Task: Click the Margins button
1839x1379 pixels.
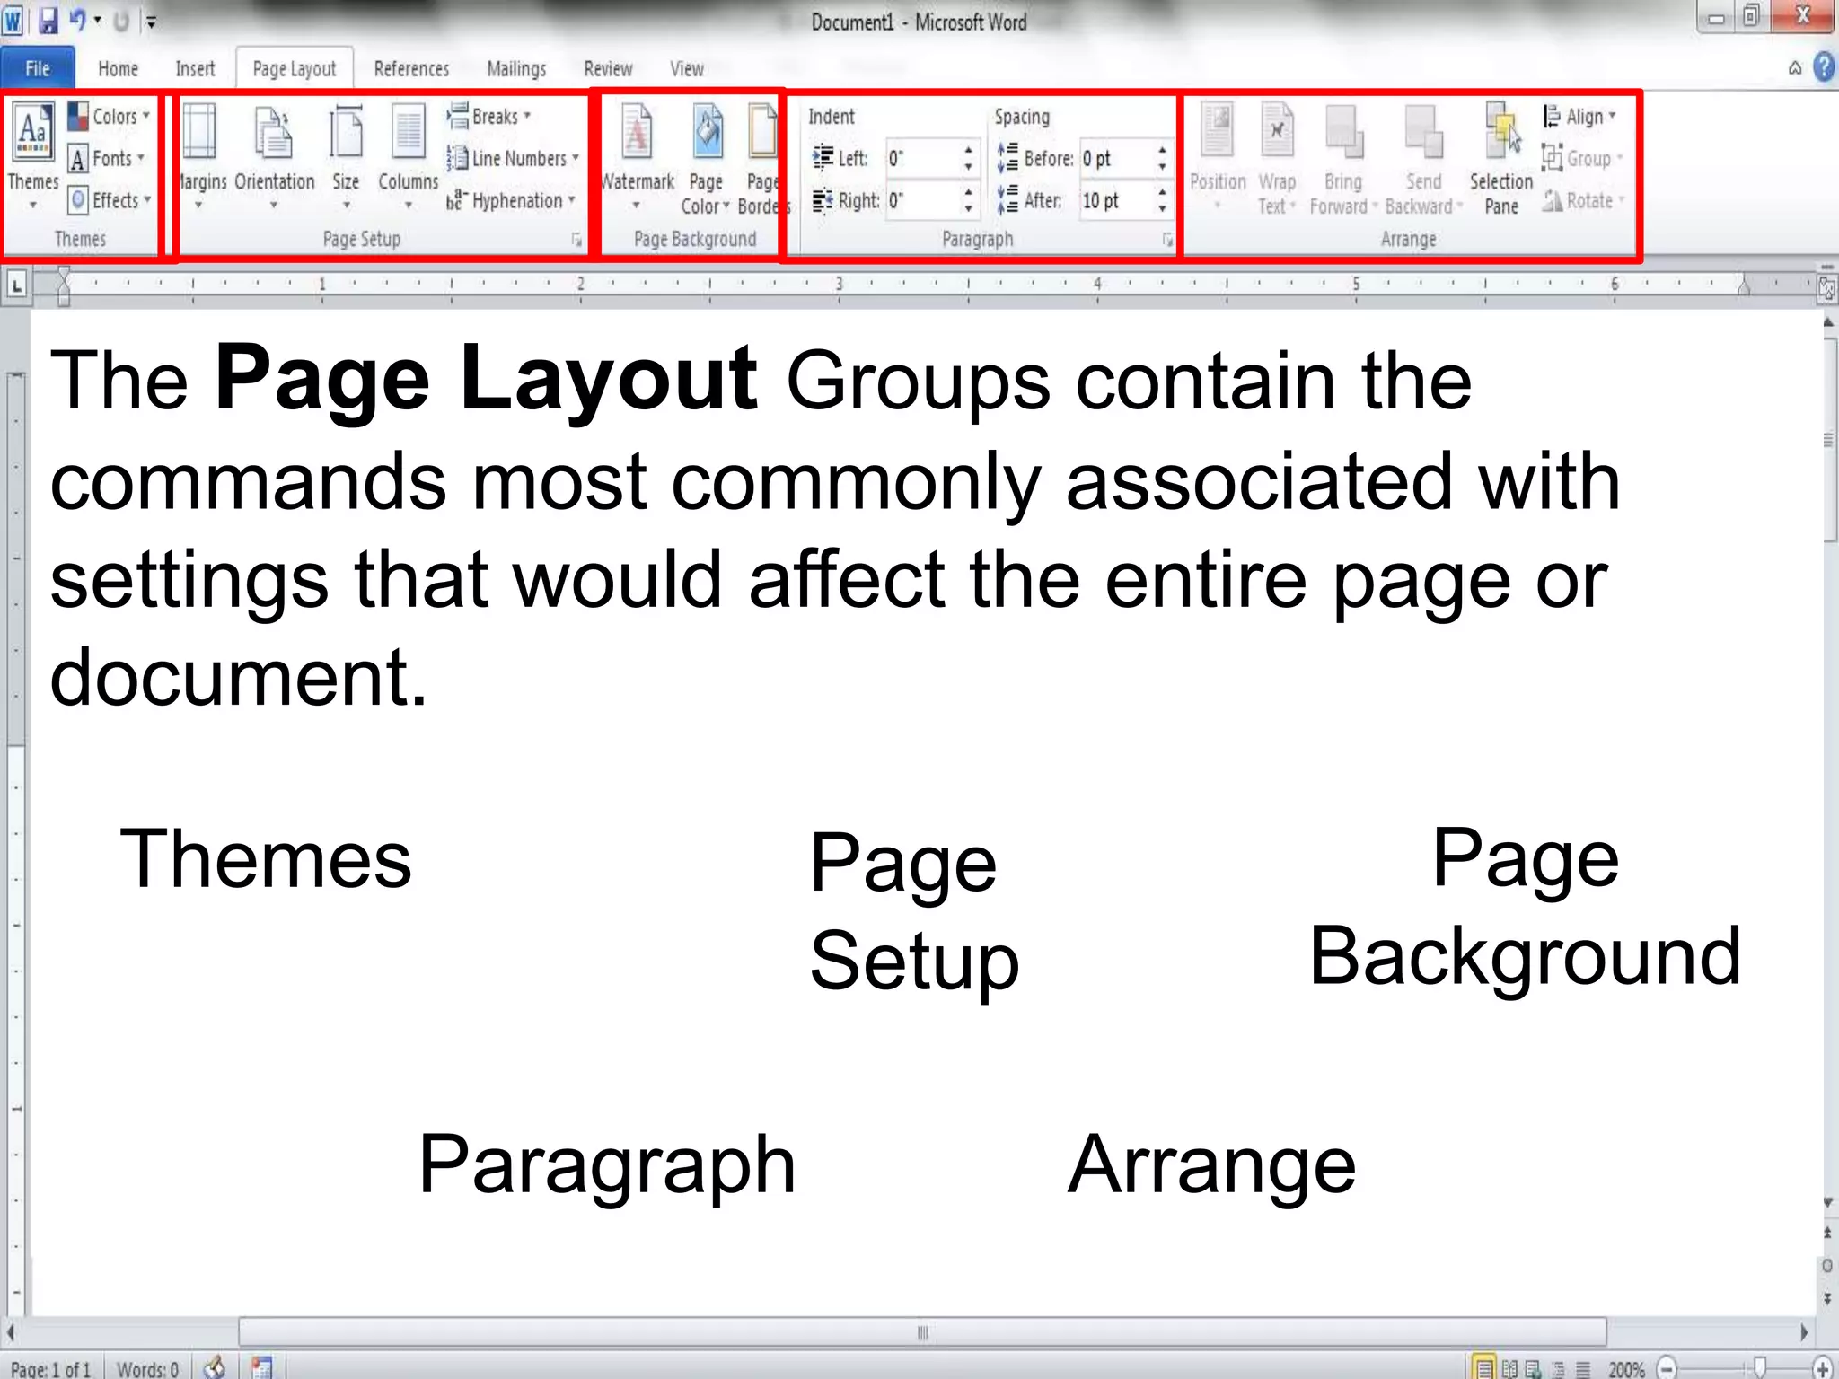Action: (201, 157)
